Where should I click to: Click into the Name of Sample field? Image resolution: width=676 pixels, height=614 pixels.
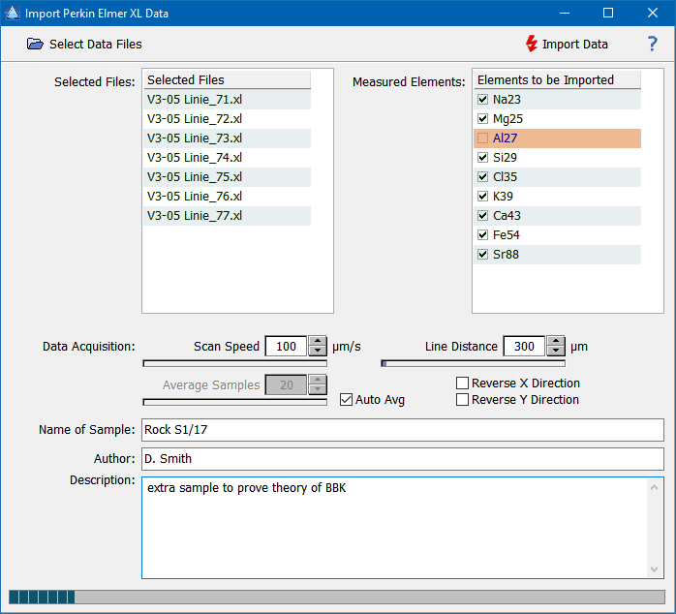pos(403,430)
